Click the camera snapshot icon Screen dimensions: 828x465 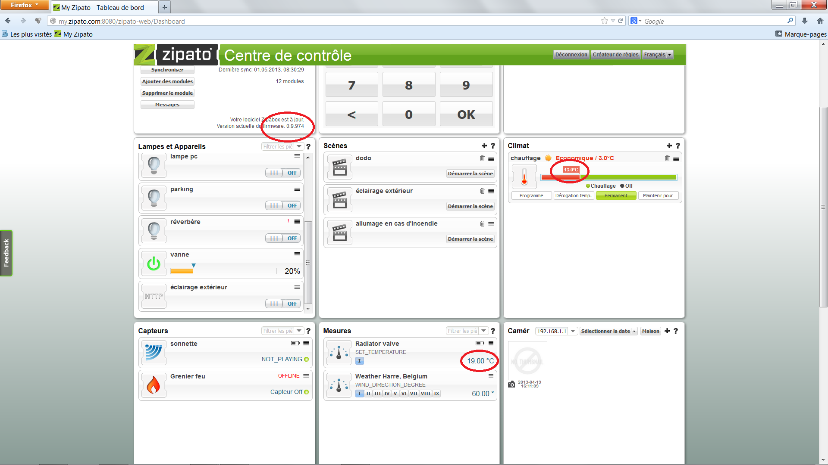tap(511, 384)
